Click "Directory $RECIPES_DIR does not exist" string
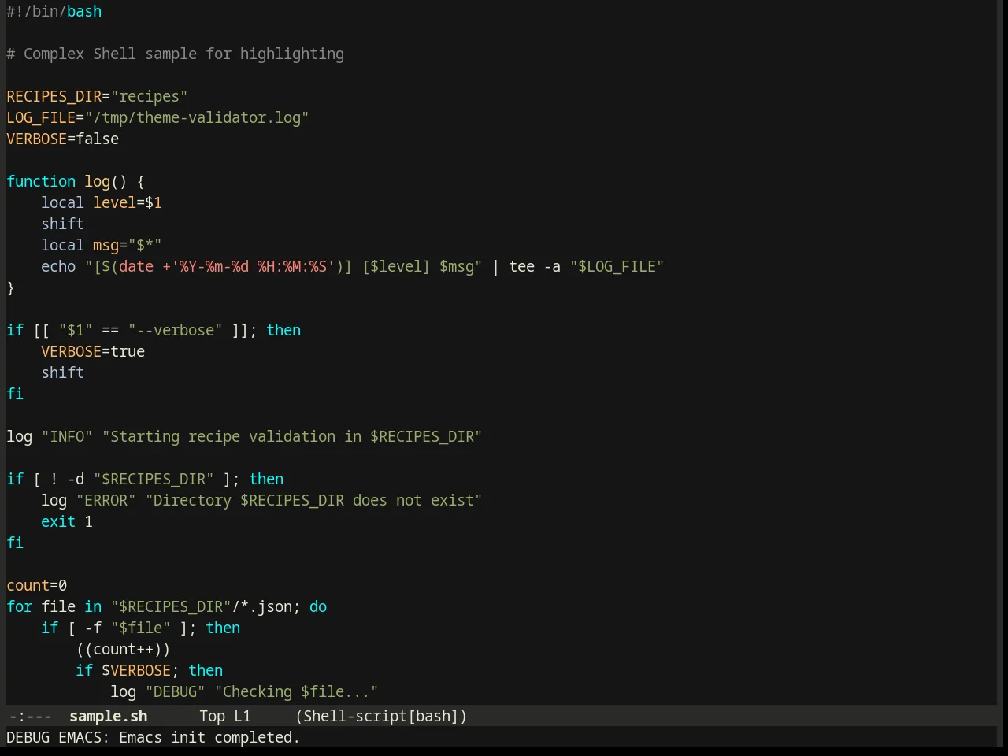 coord(313,500)
